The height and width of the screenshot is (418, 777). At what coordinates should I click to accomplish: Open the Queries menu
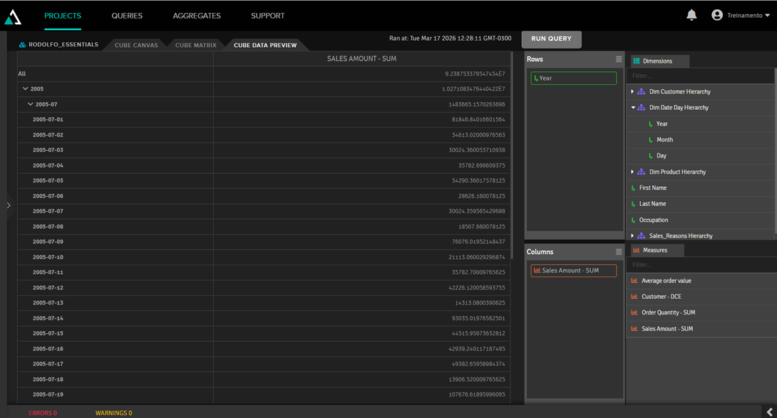[x=127, y=16]
